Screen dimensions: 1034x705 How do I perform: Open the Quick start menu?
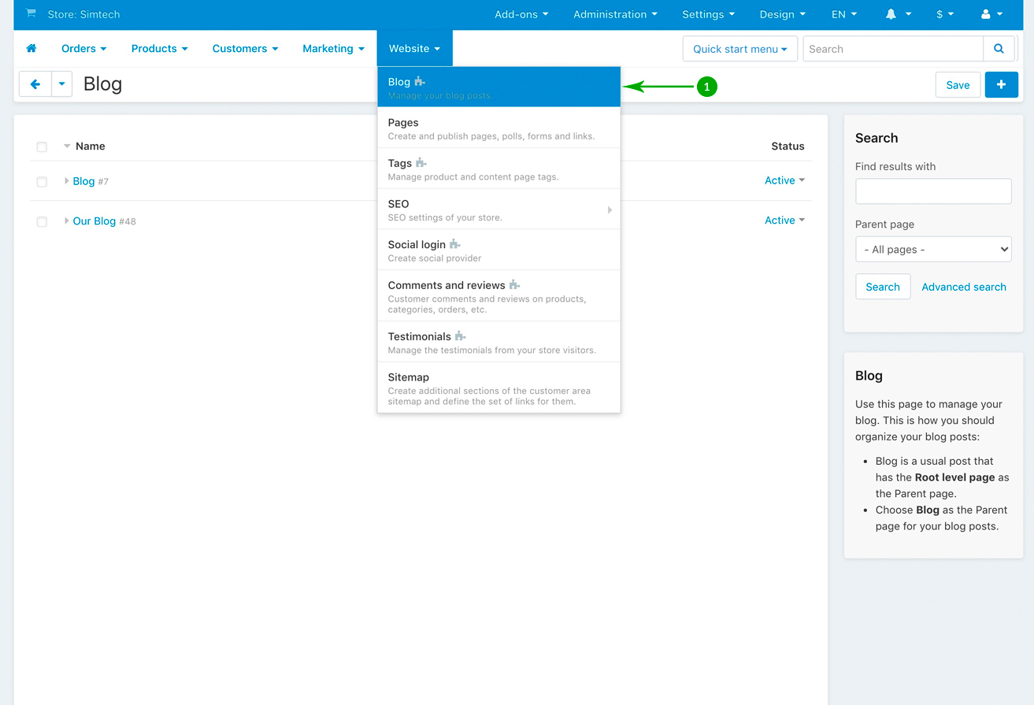739,49
